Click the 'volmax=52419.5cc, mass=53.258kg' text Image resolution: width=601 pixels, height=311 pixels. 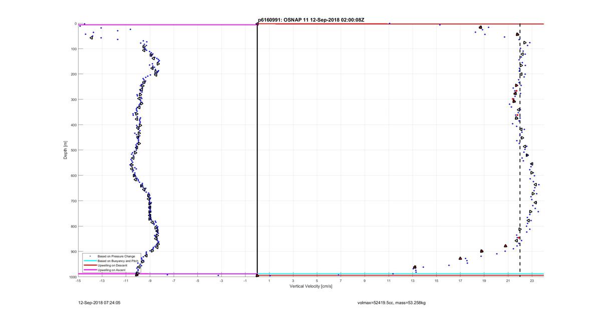[392, 302]
